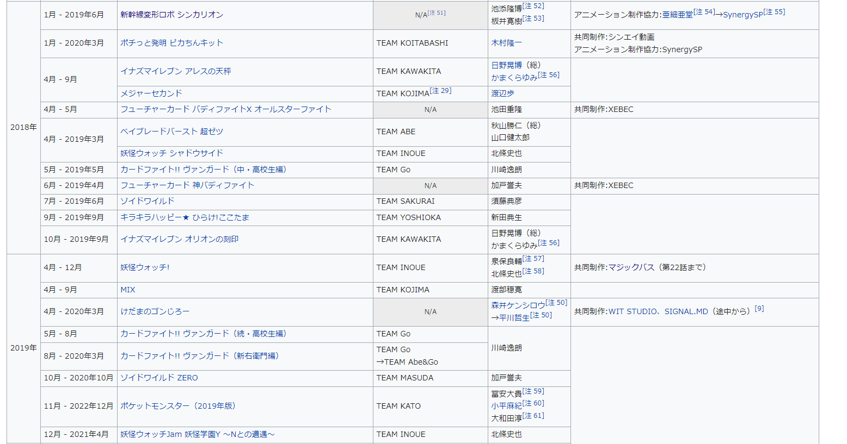The height and width of the screenshot is (444, 847).
Task: Open 妖怪ウォッチJam 妖怪学園Y link
Action: coord(197,434)
